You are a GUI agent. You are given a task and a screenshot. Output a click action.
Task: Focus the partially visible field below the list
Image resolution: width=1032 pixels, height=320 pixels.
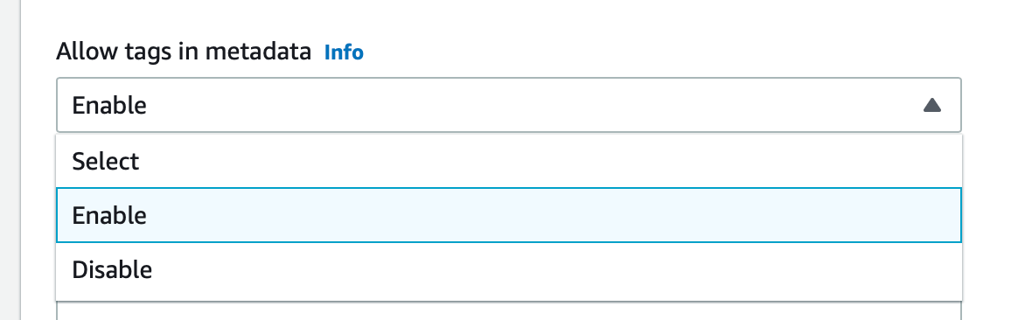point(509,310)
